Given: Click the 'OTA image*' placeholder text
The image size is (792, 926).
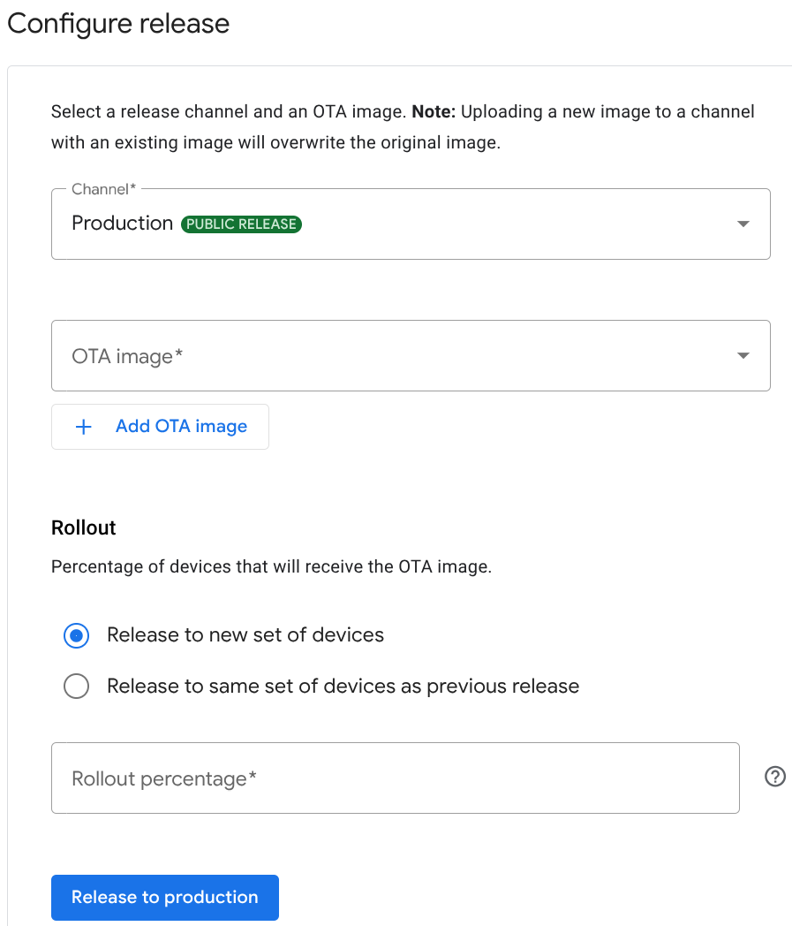Looking at the screenshot, I should (x=127, y=356).
